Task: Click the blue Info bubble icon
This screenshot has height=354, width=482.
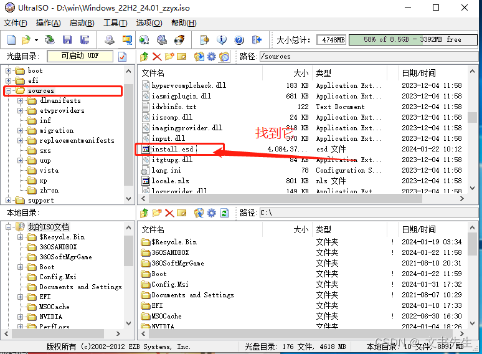Action: click(222, 40)
